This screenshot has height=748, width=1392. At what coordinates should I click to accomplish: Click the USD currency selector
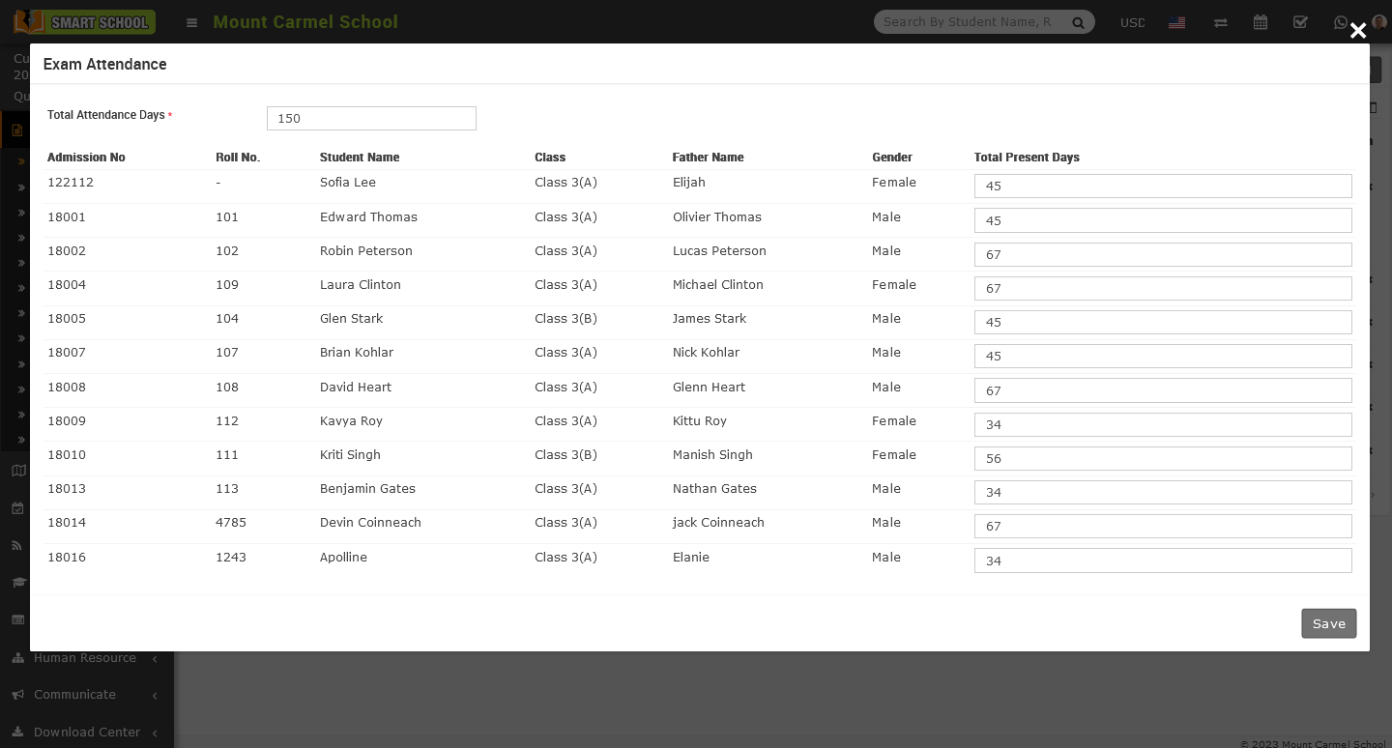pos(1132,22)
